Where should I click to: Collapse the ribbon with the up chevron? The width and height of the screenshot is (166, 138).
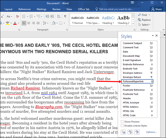point(163,30)
